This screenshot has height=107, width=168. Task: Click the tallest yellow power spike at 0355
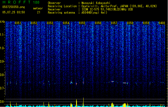coord(83,102)
